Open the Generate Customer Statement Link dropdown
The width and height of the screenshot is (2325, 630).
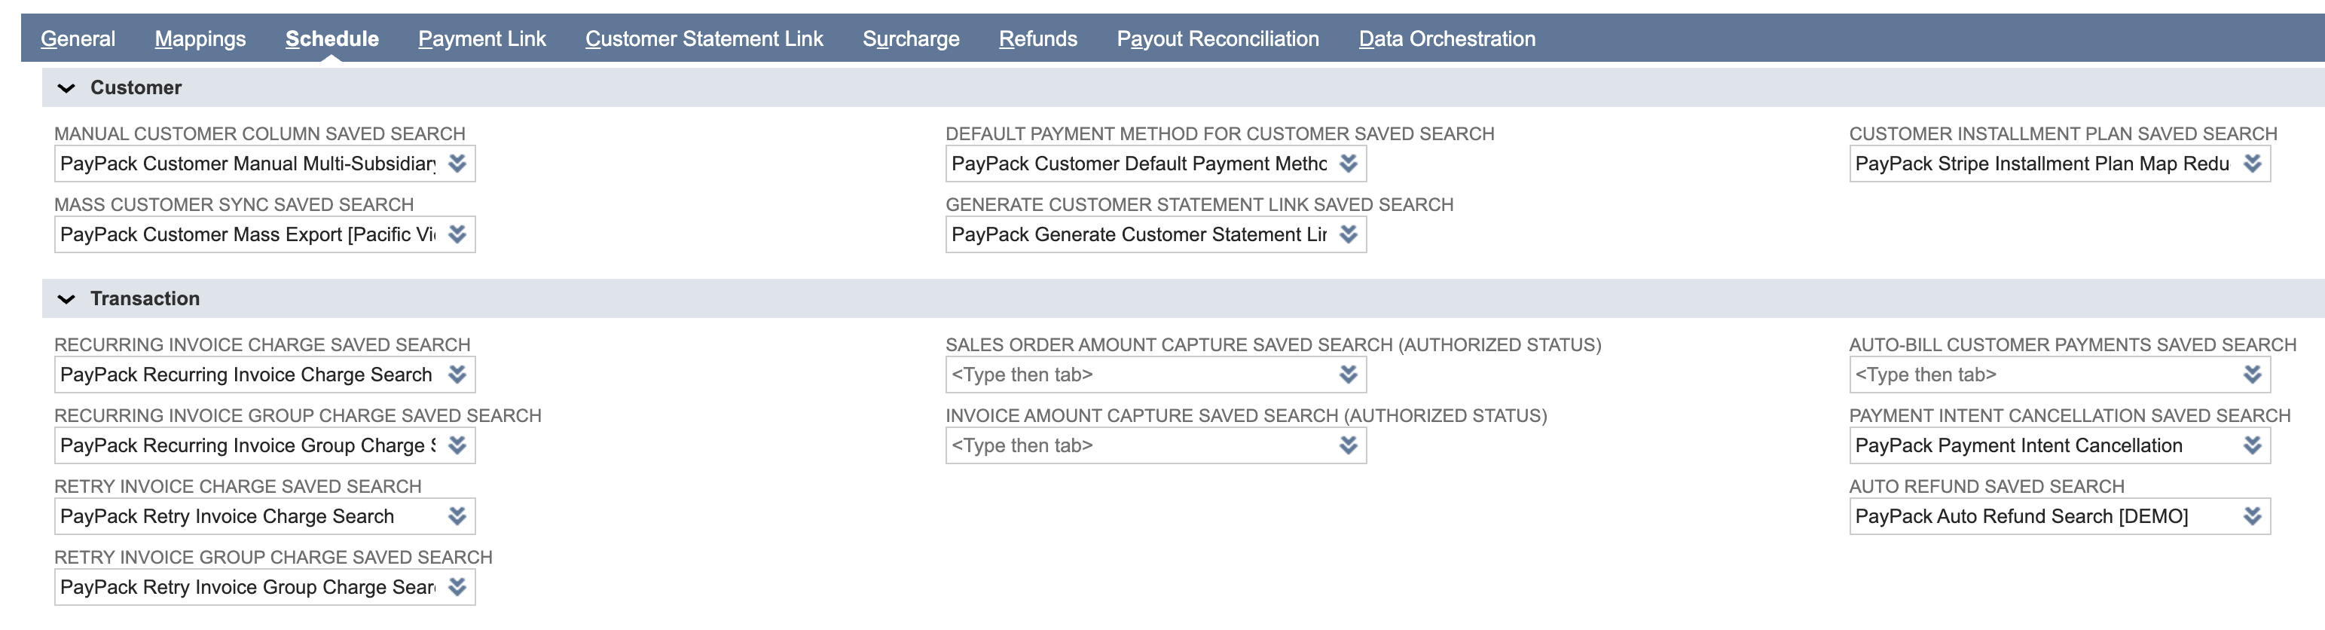[1349, 234]
